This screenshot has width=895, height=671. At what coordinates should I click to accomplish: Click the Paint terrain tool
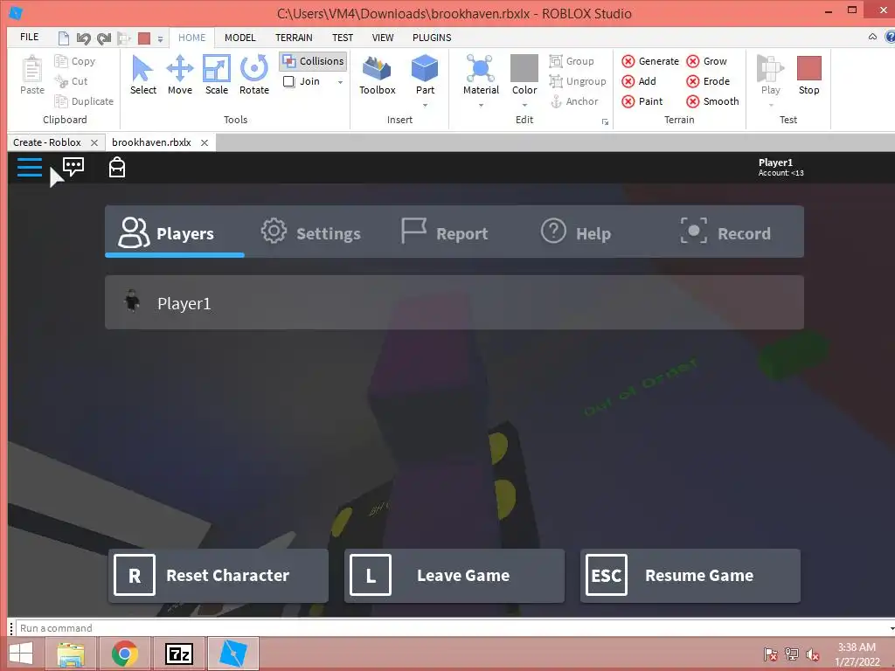point(642,101)
